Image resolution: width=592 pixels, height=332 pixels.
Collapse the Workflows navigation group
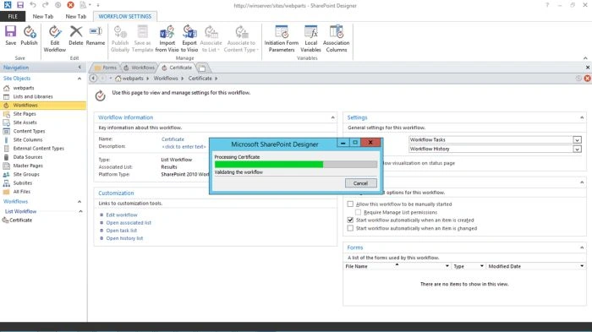tap(79, 201)
